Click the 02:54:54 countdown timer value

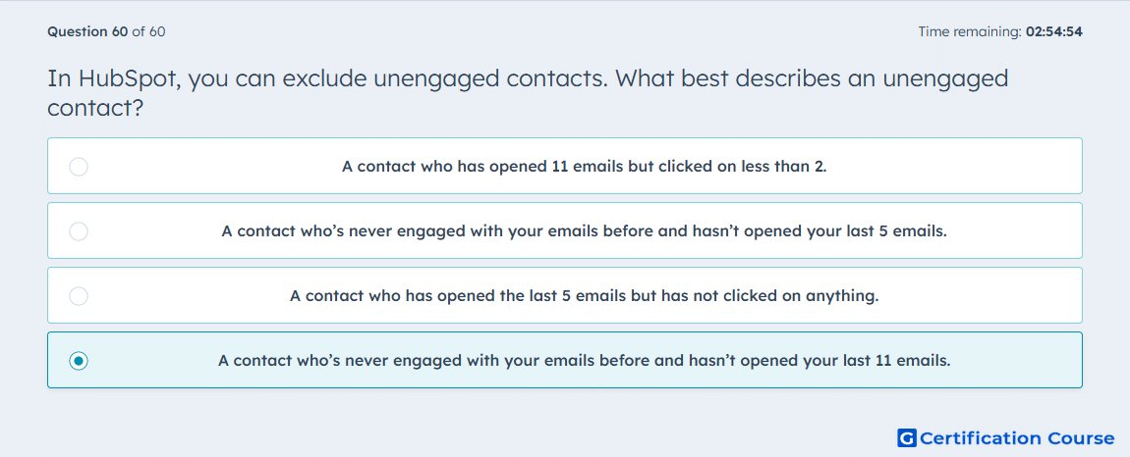click(1054, 31)
